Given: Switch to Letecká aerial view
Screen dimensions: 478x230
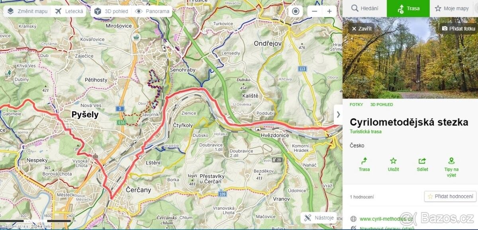Looking at the screenshot, I should tap(69, 11).
